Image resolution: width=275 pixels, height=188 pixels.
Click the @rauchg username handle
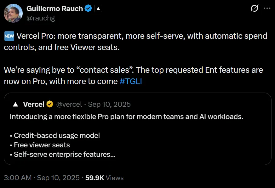click(41, 18)
